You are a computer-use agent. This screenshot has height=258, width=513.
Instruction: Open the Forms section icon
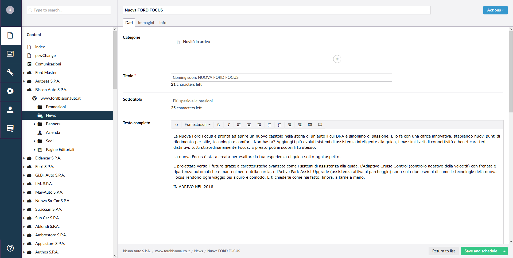click(x=10, y=129)
